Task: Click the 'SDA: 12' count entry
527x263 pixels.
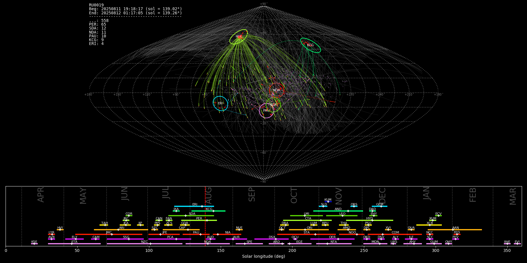Action: [x=97, y=28]
